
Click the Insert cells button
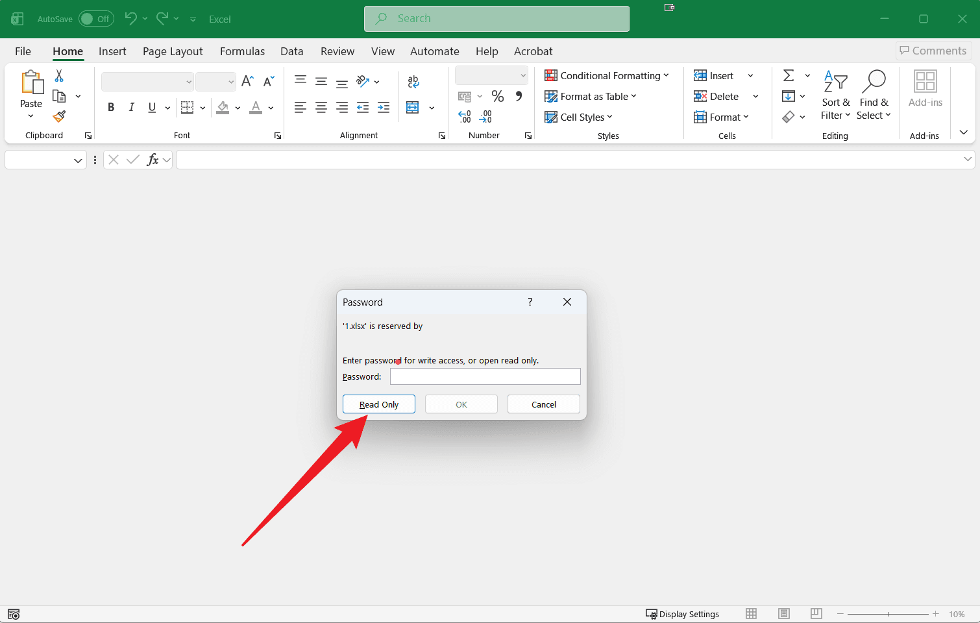714,75
